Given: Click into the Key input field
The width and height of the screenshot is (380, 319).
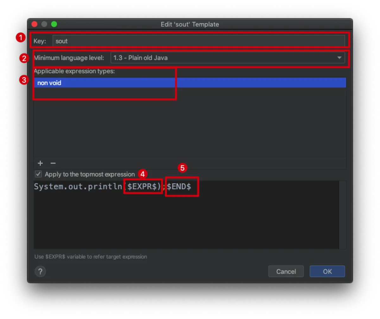Looking at the screenshot, I should 198,41.
